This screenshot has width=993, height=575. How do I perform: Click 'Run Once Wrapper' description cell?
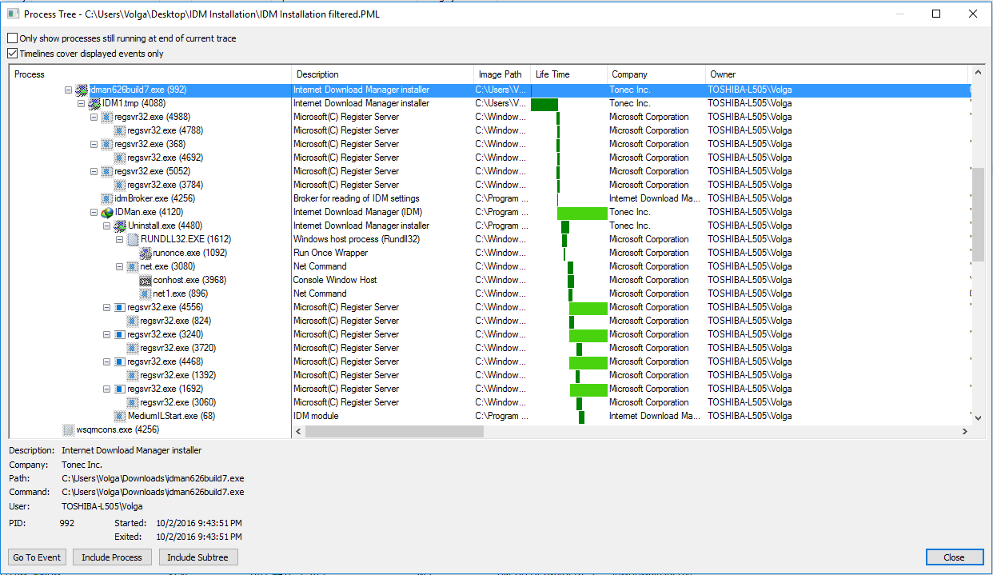click(x=331, y=253)
